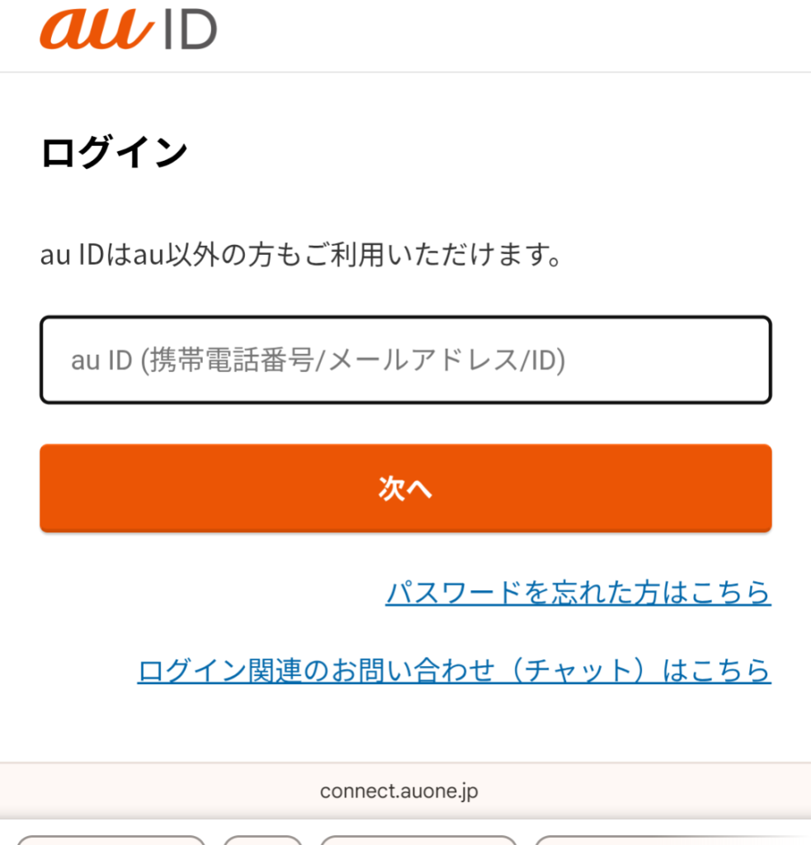The height and width of the screenshot is (845, 811).
Task: Open the パスワードを忘れた方はこちら link
Action: point(578,592)
